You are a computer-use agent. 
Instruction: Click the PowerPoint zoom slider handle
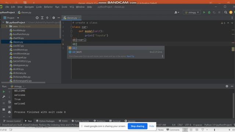pyautogui.click(x=214, y=130)
